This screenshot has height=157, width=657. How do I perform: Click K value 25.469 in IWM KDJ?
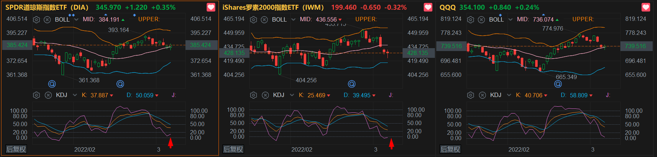pos(316,95)
